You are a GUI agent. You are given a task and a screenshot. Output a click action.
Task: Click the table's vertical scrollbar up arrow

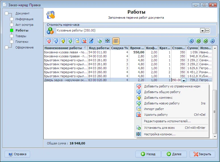[215, 48]
